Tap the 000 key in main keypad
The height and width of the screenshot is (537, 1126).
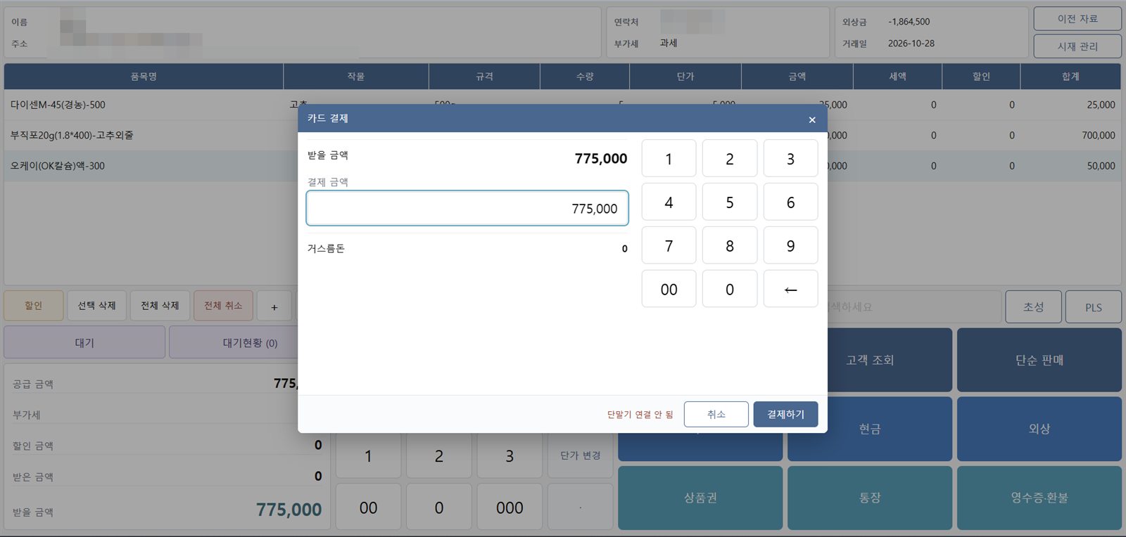point(510,507)
